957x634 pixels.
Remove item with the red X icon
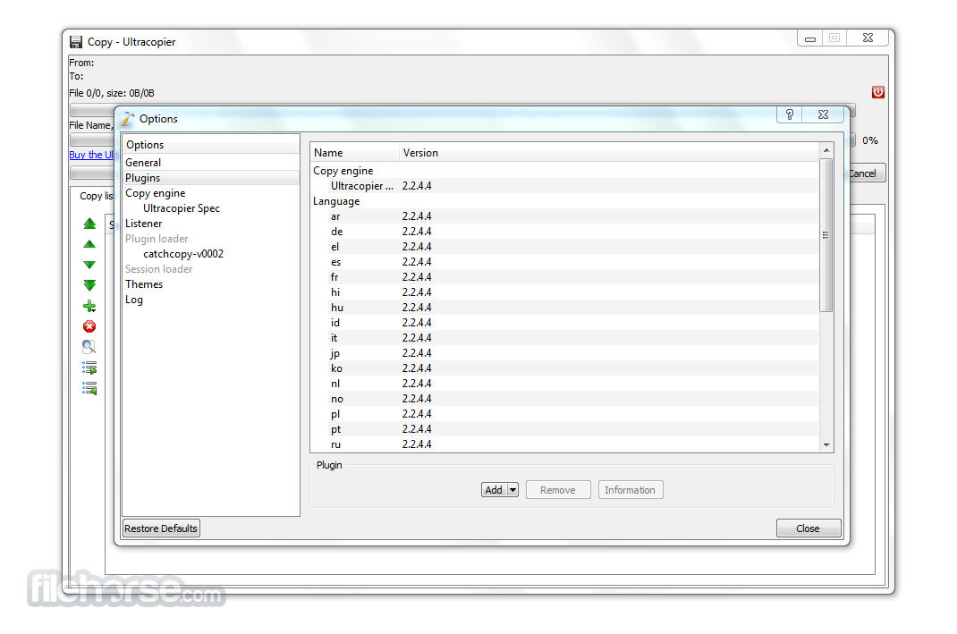[x=89, y=326]
